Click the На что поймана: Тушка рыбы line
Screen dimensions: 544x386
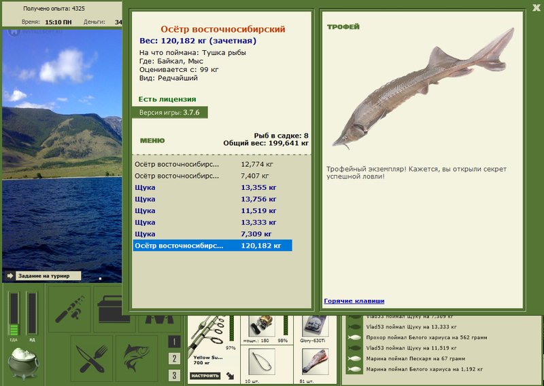[x=192, y=53]
